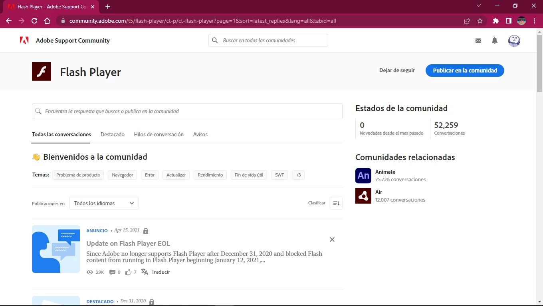Go to browser home page icon
Viewport: 543px width, 306px height.
[47, 21]
